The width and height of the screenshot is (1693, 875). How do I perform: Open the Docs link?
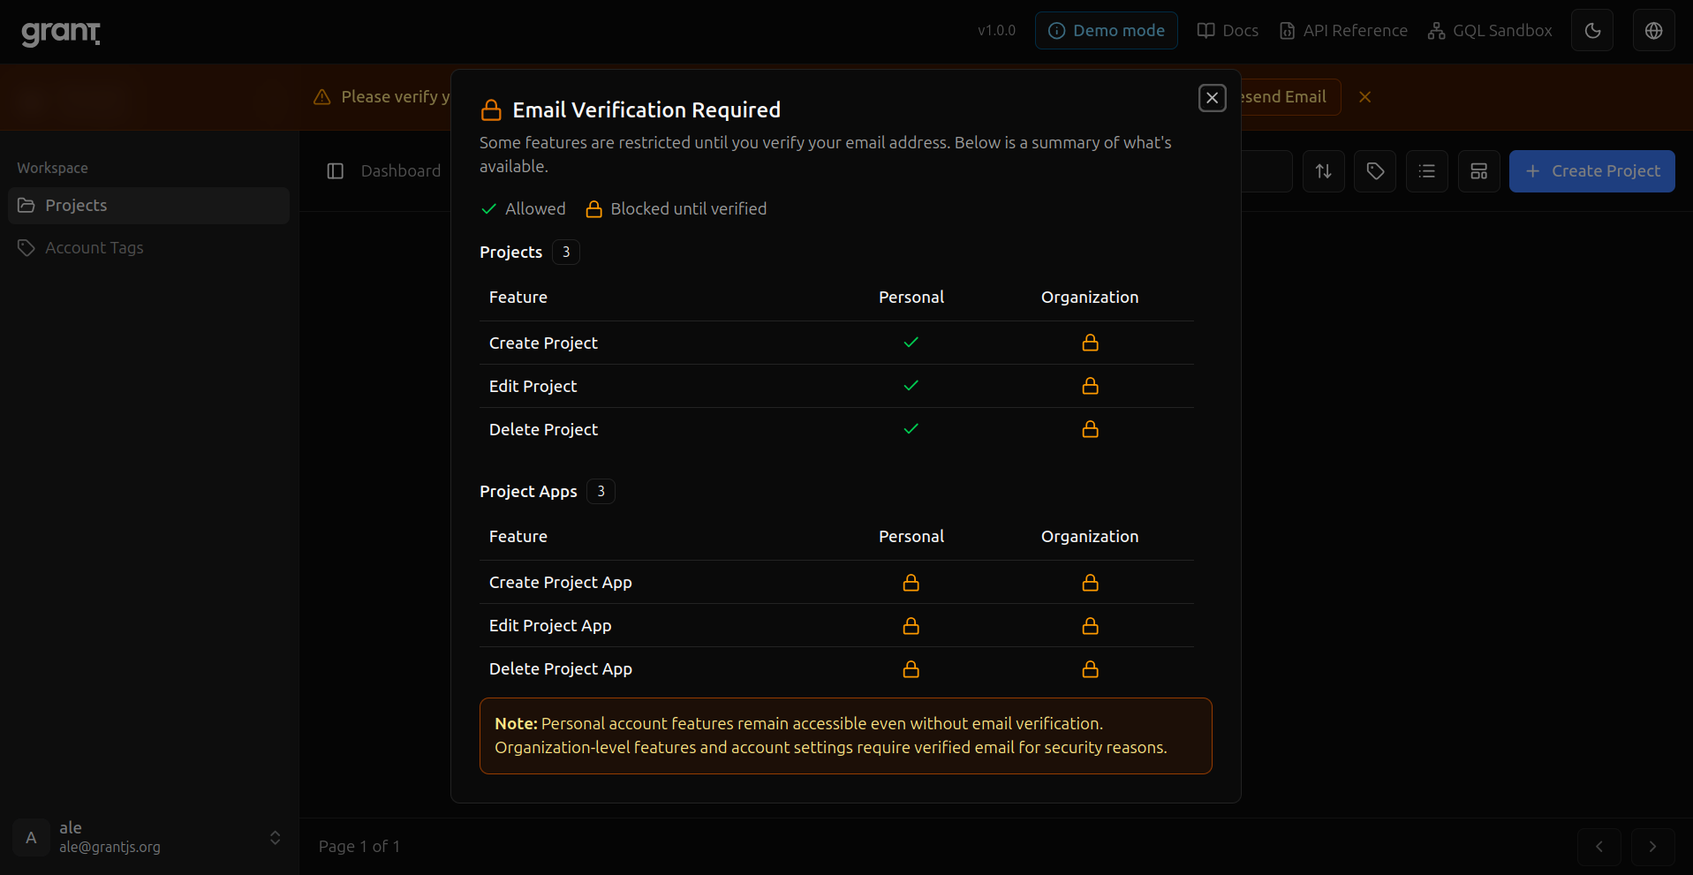point(1228,31)
